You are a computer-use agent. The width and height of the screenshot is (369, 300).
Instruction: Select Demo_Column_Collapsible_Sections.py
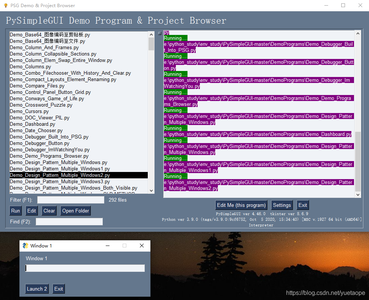coord(79,54)
